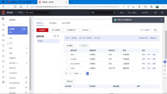Click the sidebar vertical scrollbar

30,54
